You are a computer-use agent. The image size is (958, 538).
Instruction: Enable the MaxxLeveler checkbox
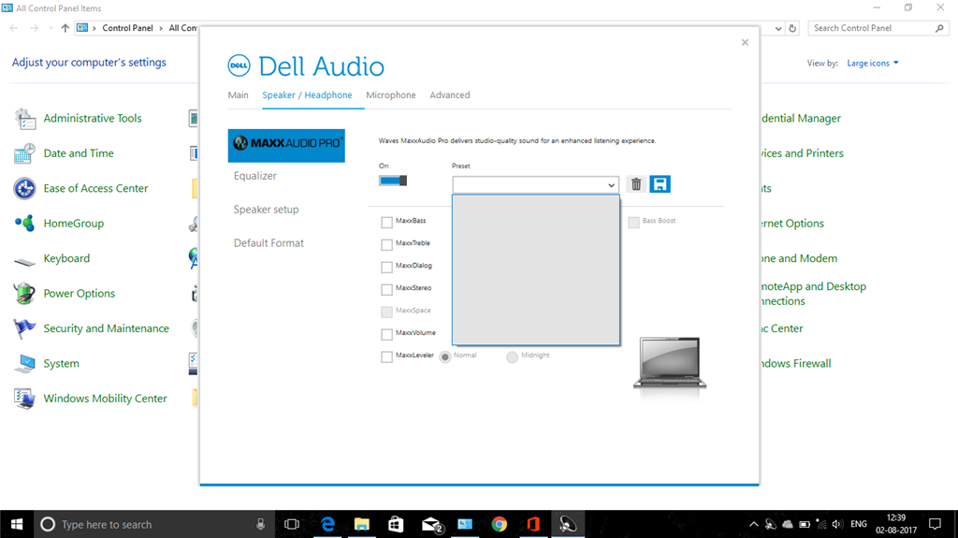tap(386, 357)
